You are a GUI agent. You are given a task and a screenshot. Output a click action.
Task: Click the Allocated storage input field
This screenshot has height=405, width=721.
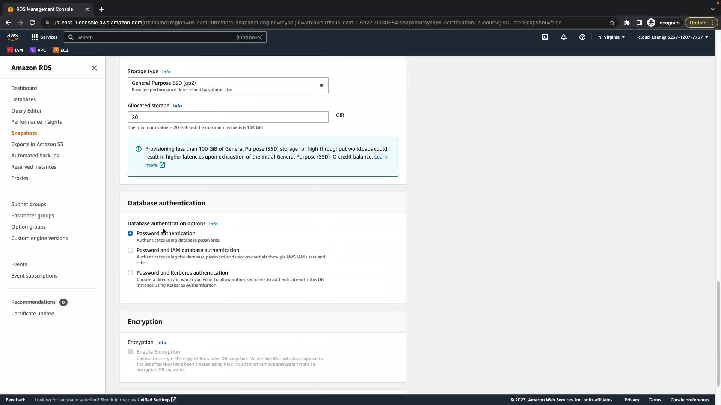point(228,117)
